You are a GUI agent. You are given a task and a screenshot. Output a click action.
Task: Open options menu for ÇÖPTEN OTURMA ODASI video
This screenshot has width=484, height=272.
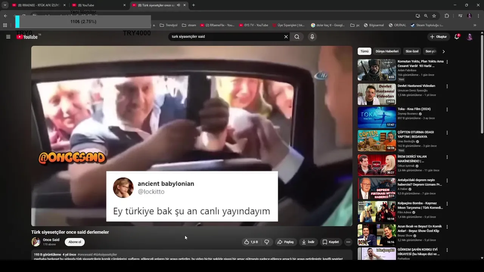(447, 133)
